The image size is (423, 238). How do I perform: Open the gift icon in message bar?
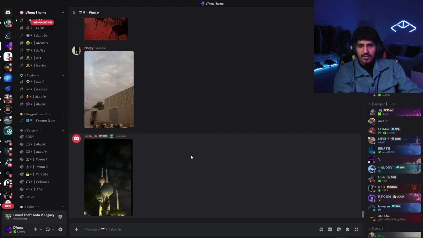(321, 229)
